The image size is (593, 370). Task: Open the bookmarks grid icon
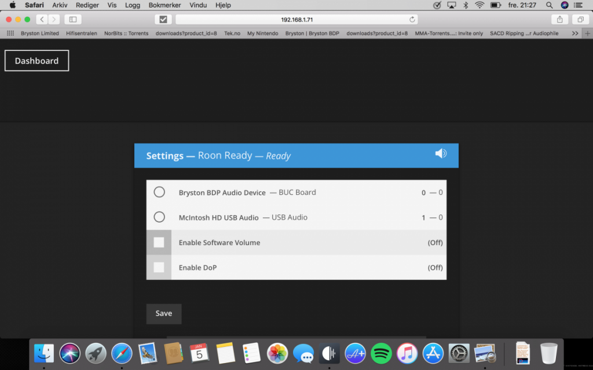click(10, 33)
